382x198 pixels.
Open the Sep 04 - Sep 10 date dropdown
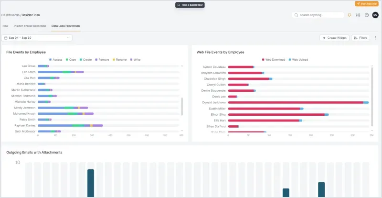coord(37,38)
